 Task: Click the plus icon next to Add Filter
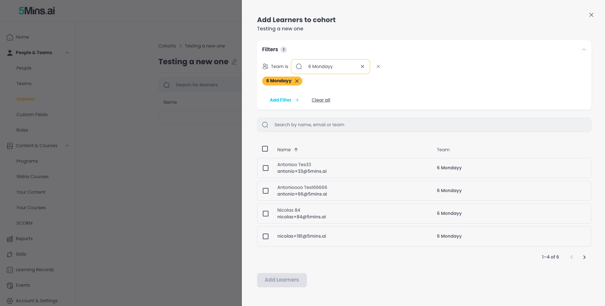click(x=297, y=100)
